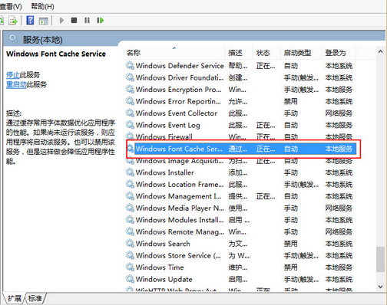Switch to the 扩展 tab
The image size is (387, 305).
(15, 298)
